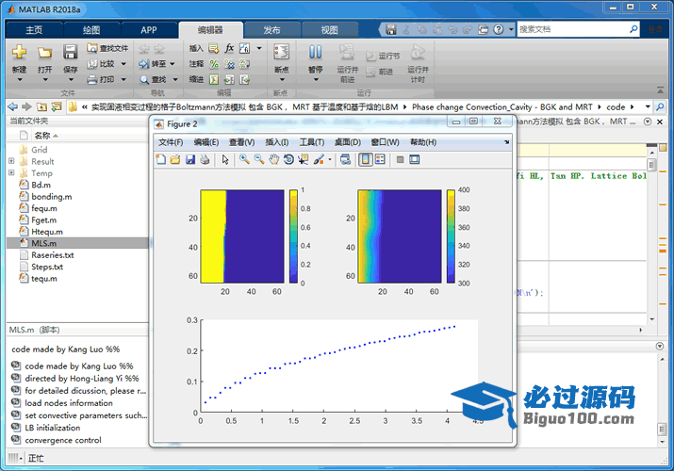The width and height of the screenshot is (674, 471).
Task: Click the left plot's 0-to-1 colorbar
Action: [293, 236]
